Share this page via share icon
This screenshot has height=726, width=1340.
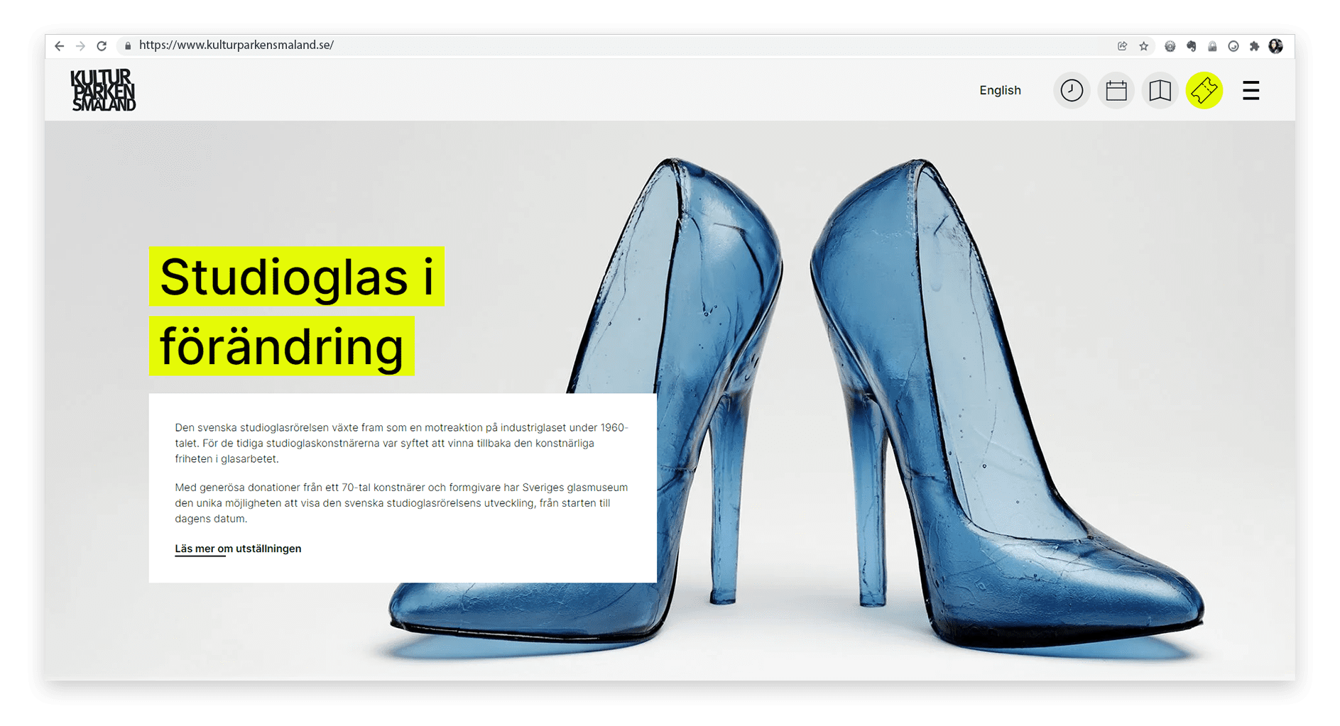click(1122, 46)
